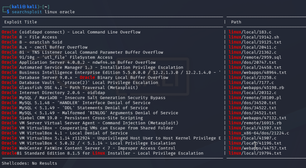Click the path 'linux/dos/34520.txt'
The image size is (306, 168).
[253, 103]
